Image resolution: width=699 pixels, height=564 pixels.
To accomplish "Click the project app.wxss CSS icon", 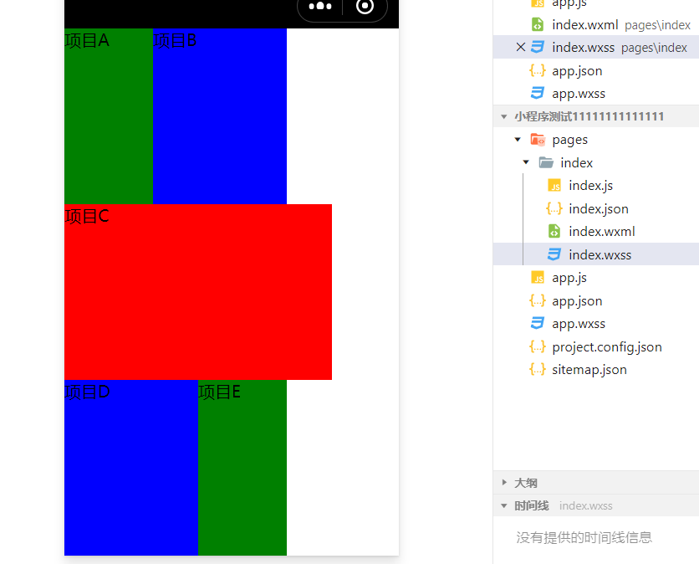I will pyautogui.click(x=538, y=324).
